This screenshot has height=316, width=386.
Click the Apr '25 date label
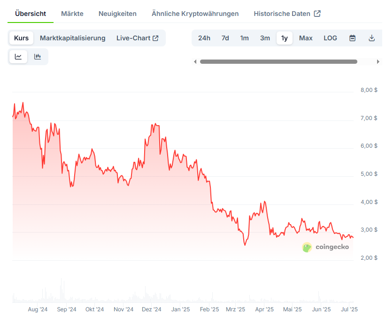coord(264,309)
